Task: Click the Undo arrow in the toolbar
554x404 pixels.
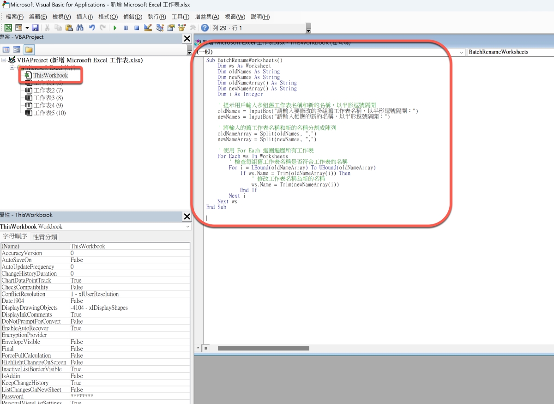Action: 92,28
